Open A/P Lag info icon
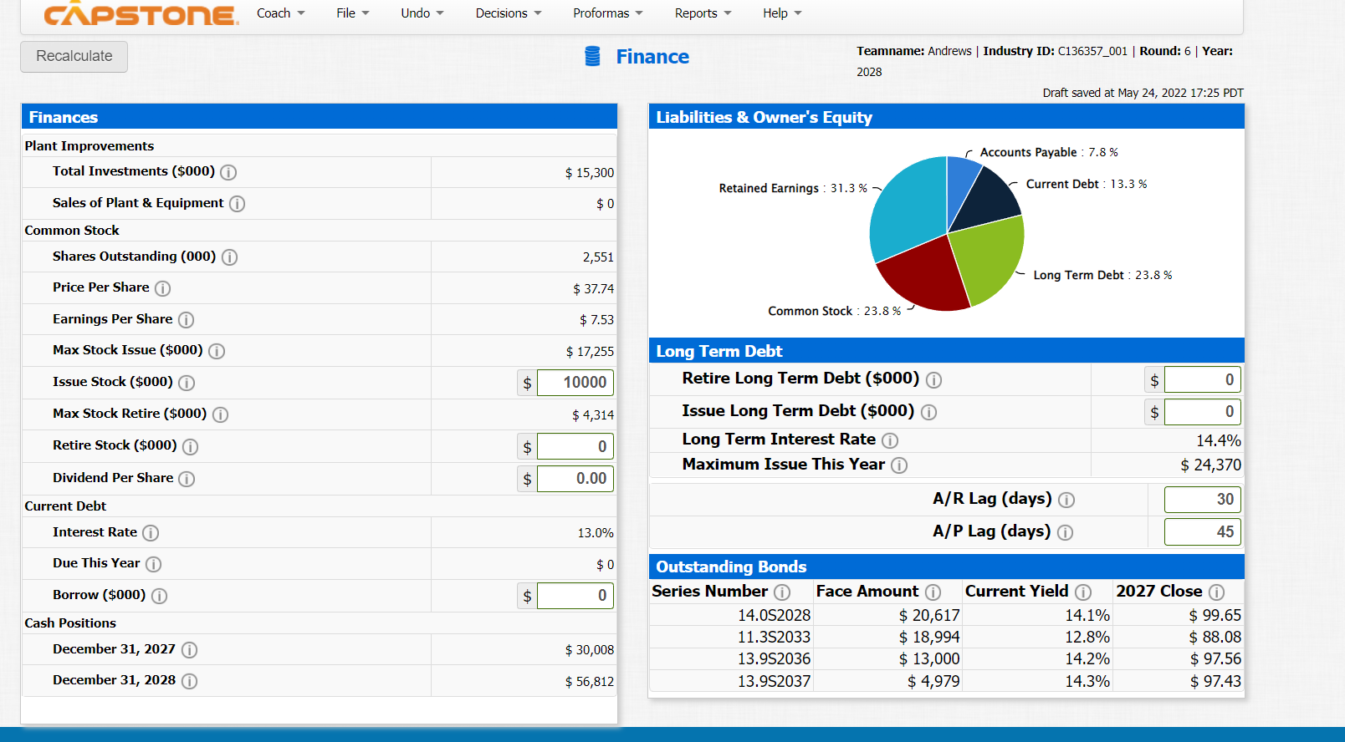This screenshot has height=742, width=1345. pos(1066,532)
